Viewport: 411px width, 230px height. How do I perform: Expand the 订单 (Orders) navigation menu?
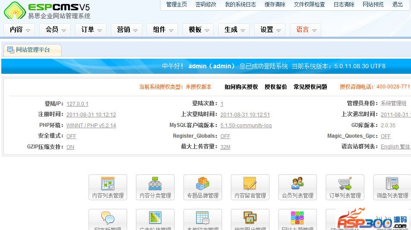point(91,30)
